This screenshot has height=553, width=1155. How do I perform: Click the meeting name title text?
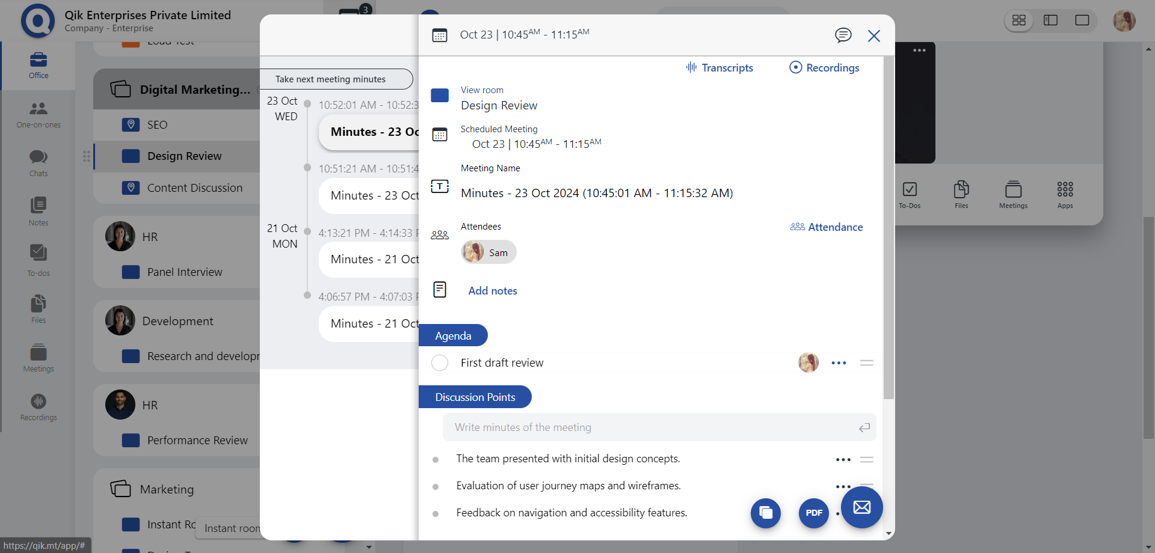coord(597,194)
